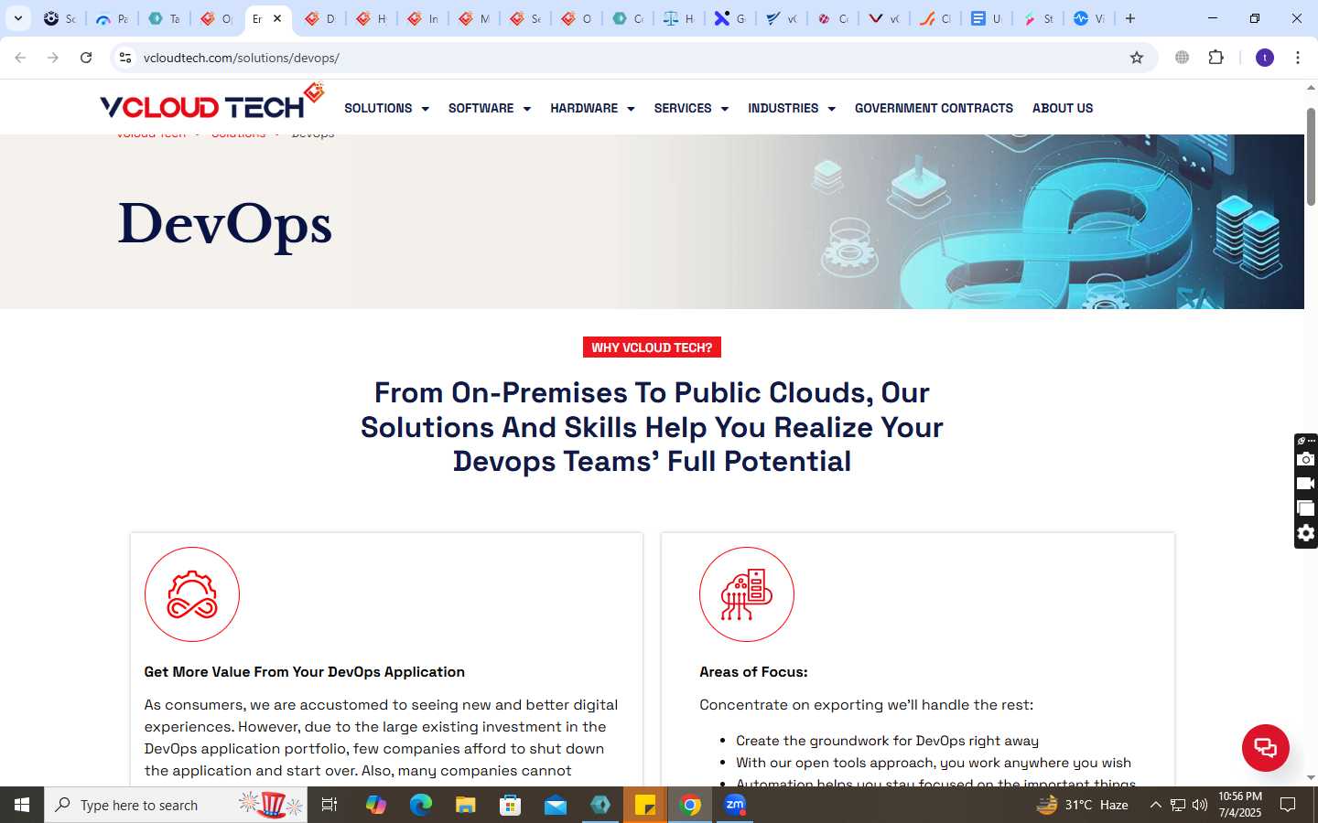
Task: Open the Chrome extensions puzzle icon
Action: point(1215,58)
